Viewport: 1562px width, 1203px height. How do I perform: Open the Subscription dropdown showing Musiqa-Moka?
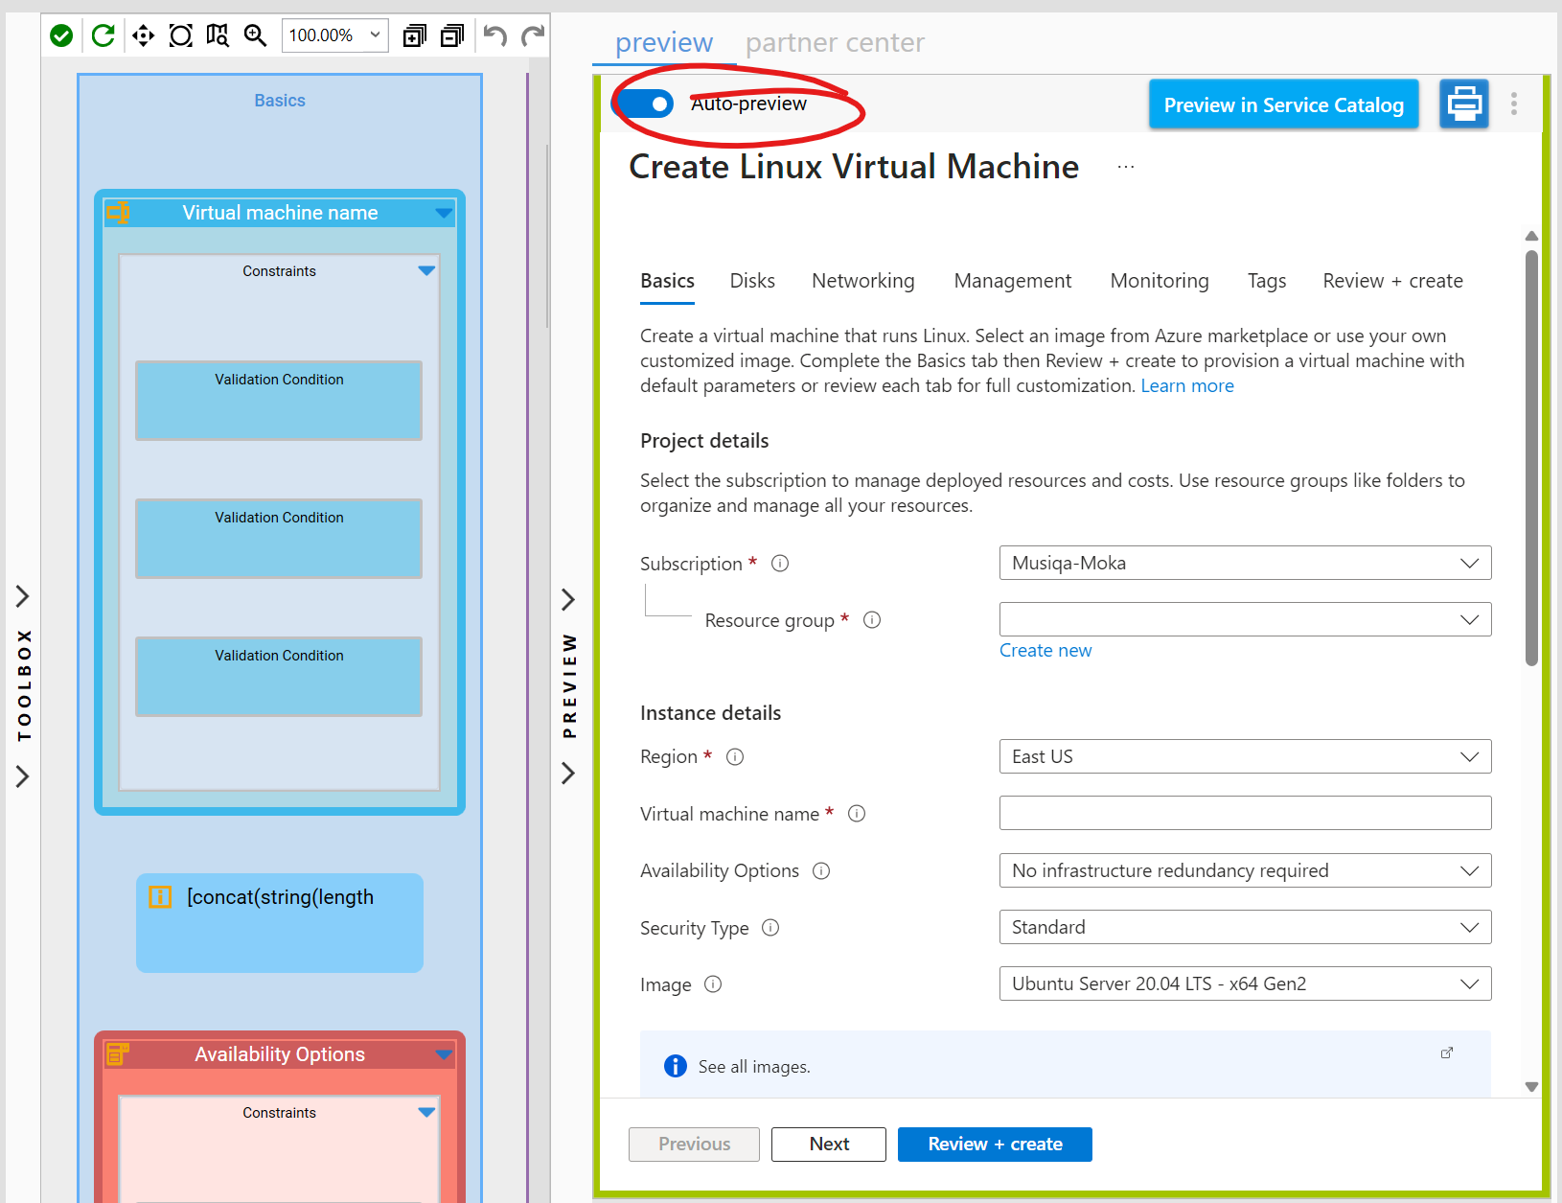(x=1244, y=563)
